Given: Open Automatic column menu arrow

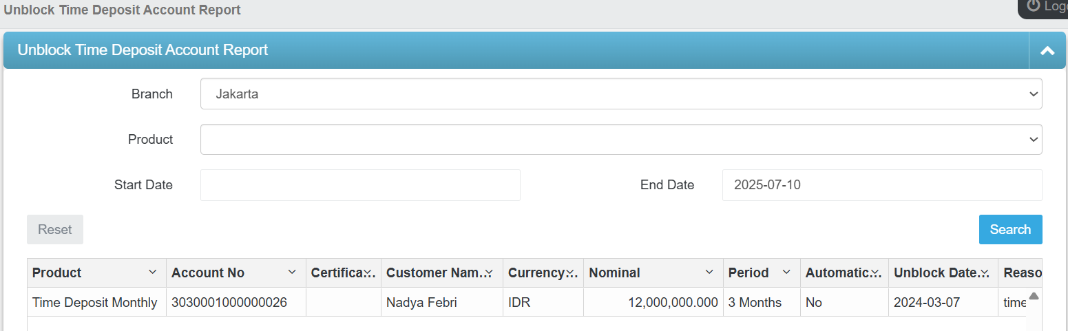Looking at the screenshot, I should 875,273.
